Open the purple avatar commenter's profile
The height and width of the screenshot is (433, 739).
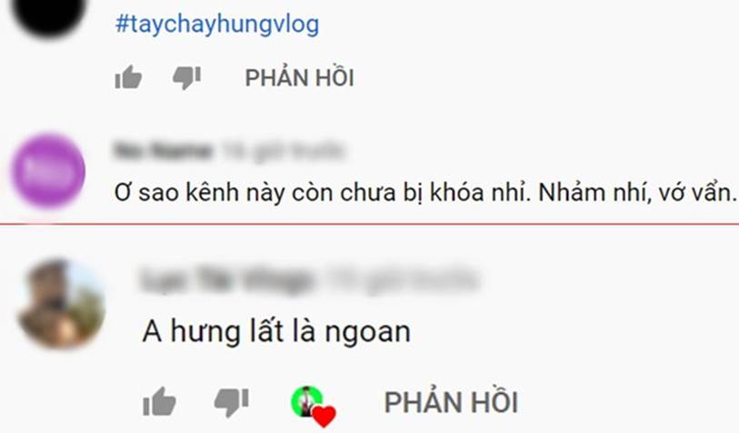click(x=48, y=171)
